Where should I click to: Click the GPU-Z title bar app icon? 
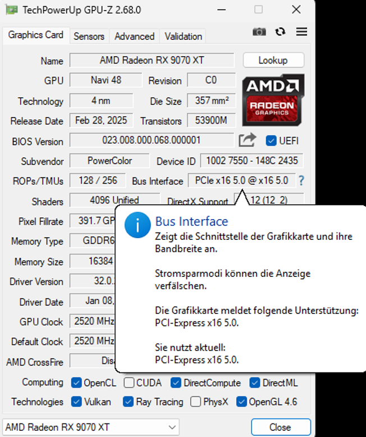tap(11, 10)
